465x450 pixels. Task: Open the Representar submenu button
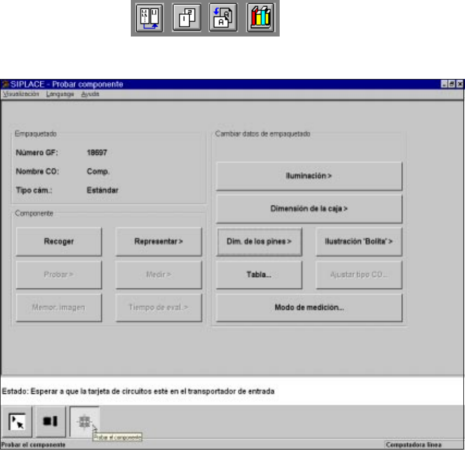tap(159, 241)
